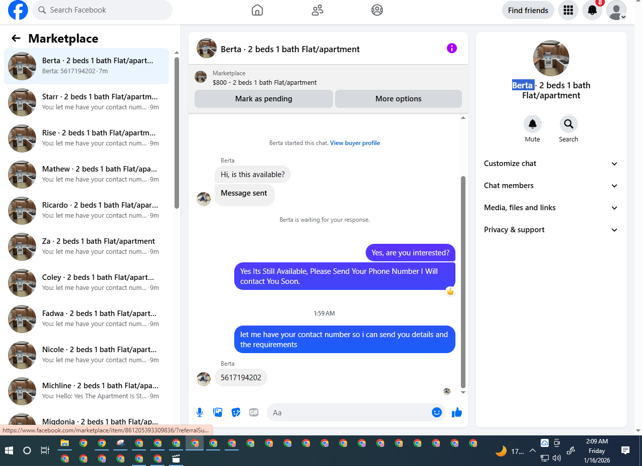This screenshot has height=466, width=642.
Task: Open the Windows Start button
Action: click(x=9, y=450)
